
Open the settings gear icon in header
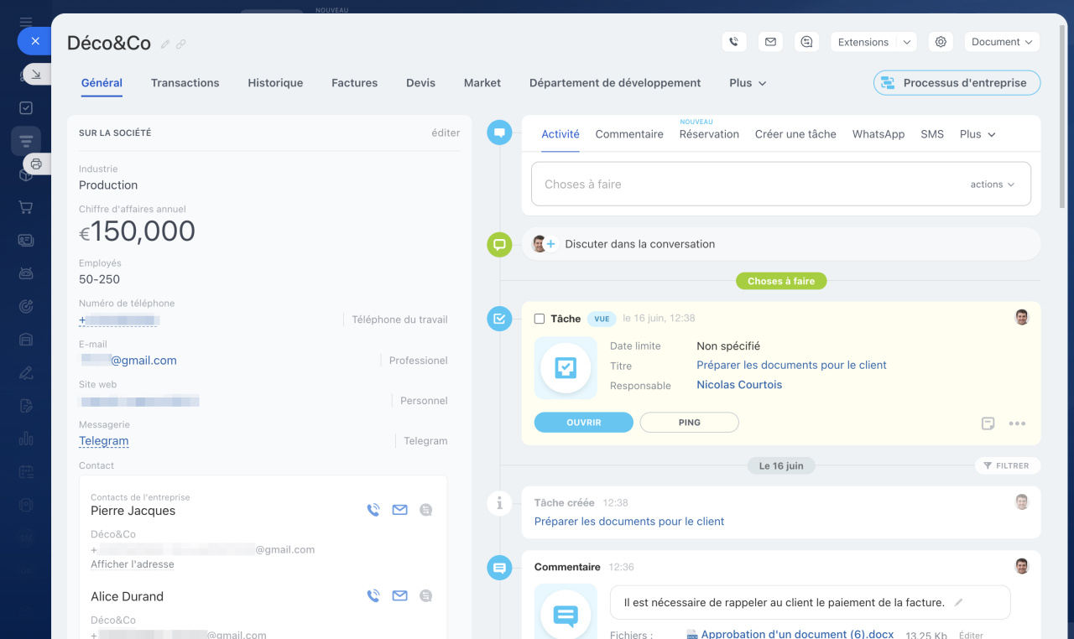pyautogui.click(x=941, y=42)
